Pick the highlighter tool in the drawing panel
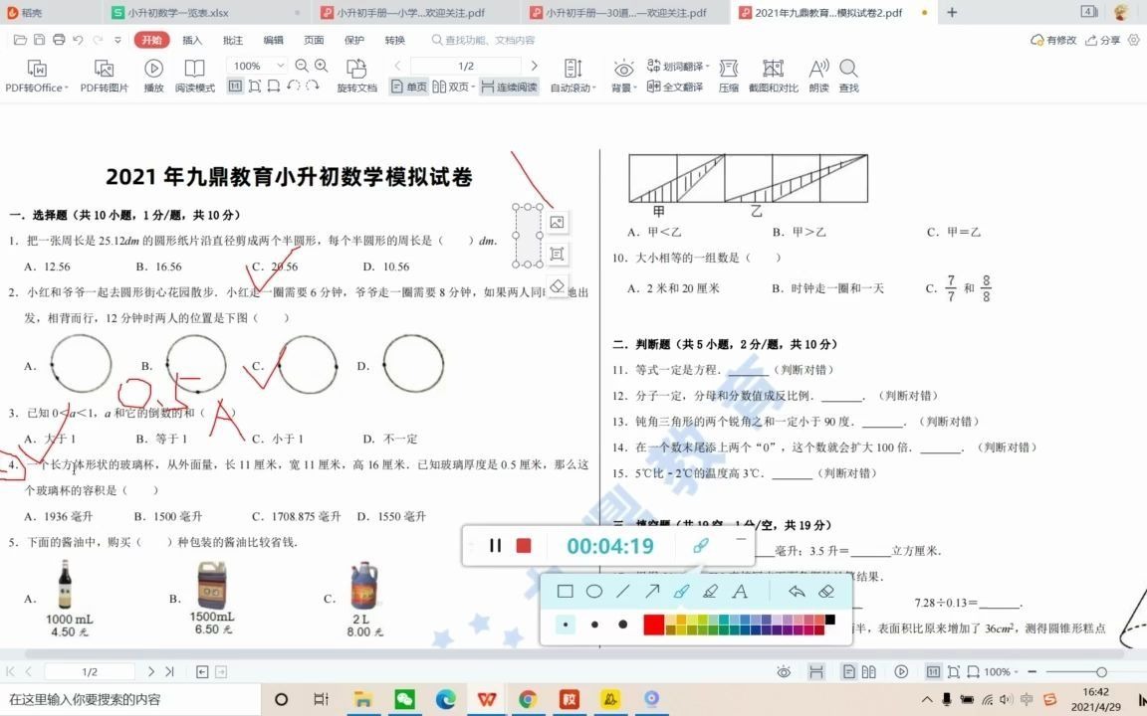Viewport: 1147px width, 716px height. tap(709, 591)
